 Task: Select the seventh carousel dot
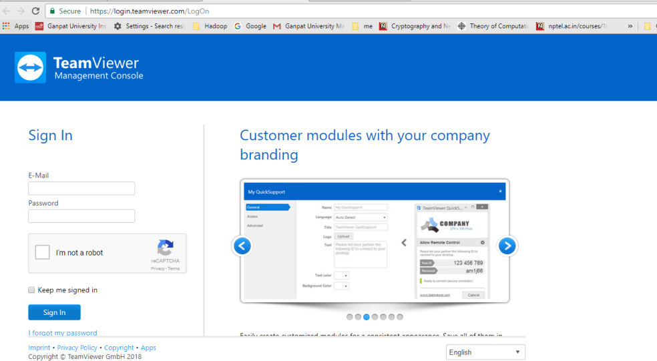tap(400, 317)
